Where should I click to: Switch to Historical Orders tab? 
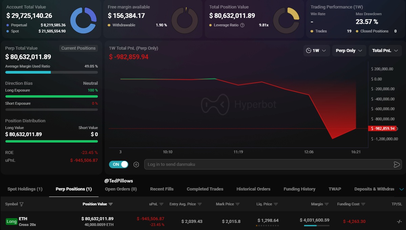click(254, 189)
